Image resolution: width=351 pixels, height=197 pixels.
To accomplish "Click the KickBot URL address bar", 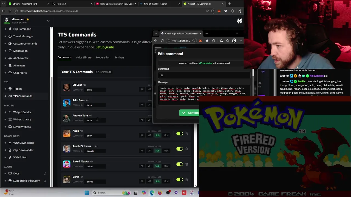I will pyautogui.click(x=110, y=11).
